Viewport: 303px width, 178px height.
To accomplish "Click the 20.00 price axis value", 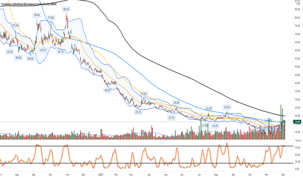I will [x=297, y=116].
